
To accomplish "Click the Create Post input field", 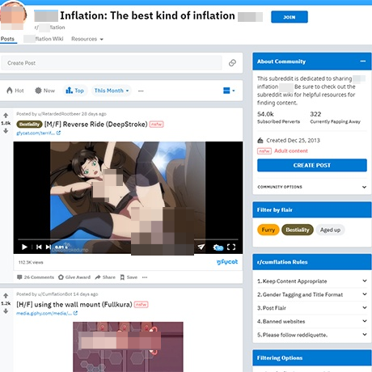I will [x=112, y=63].
